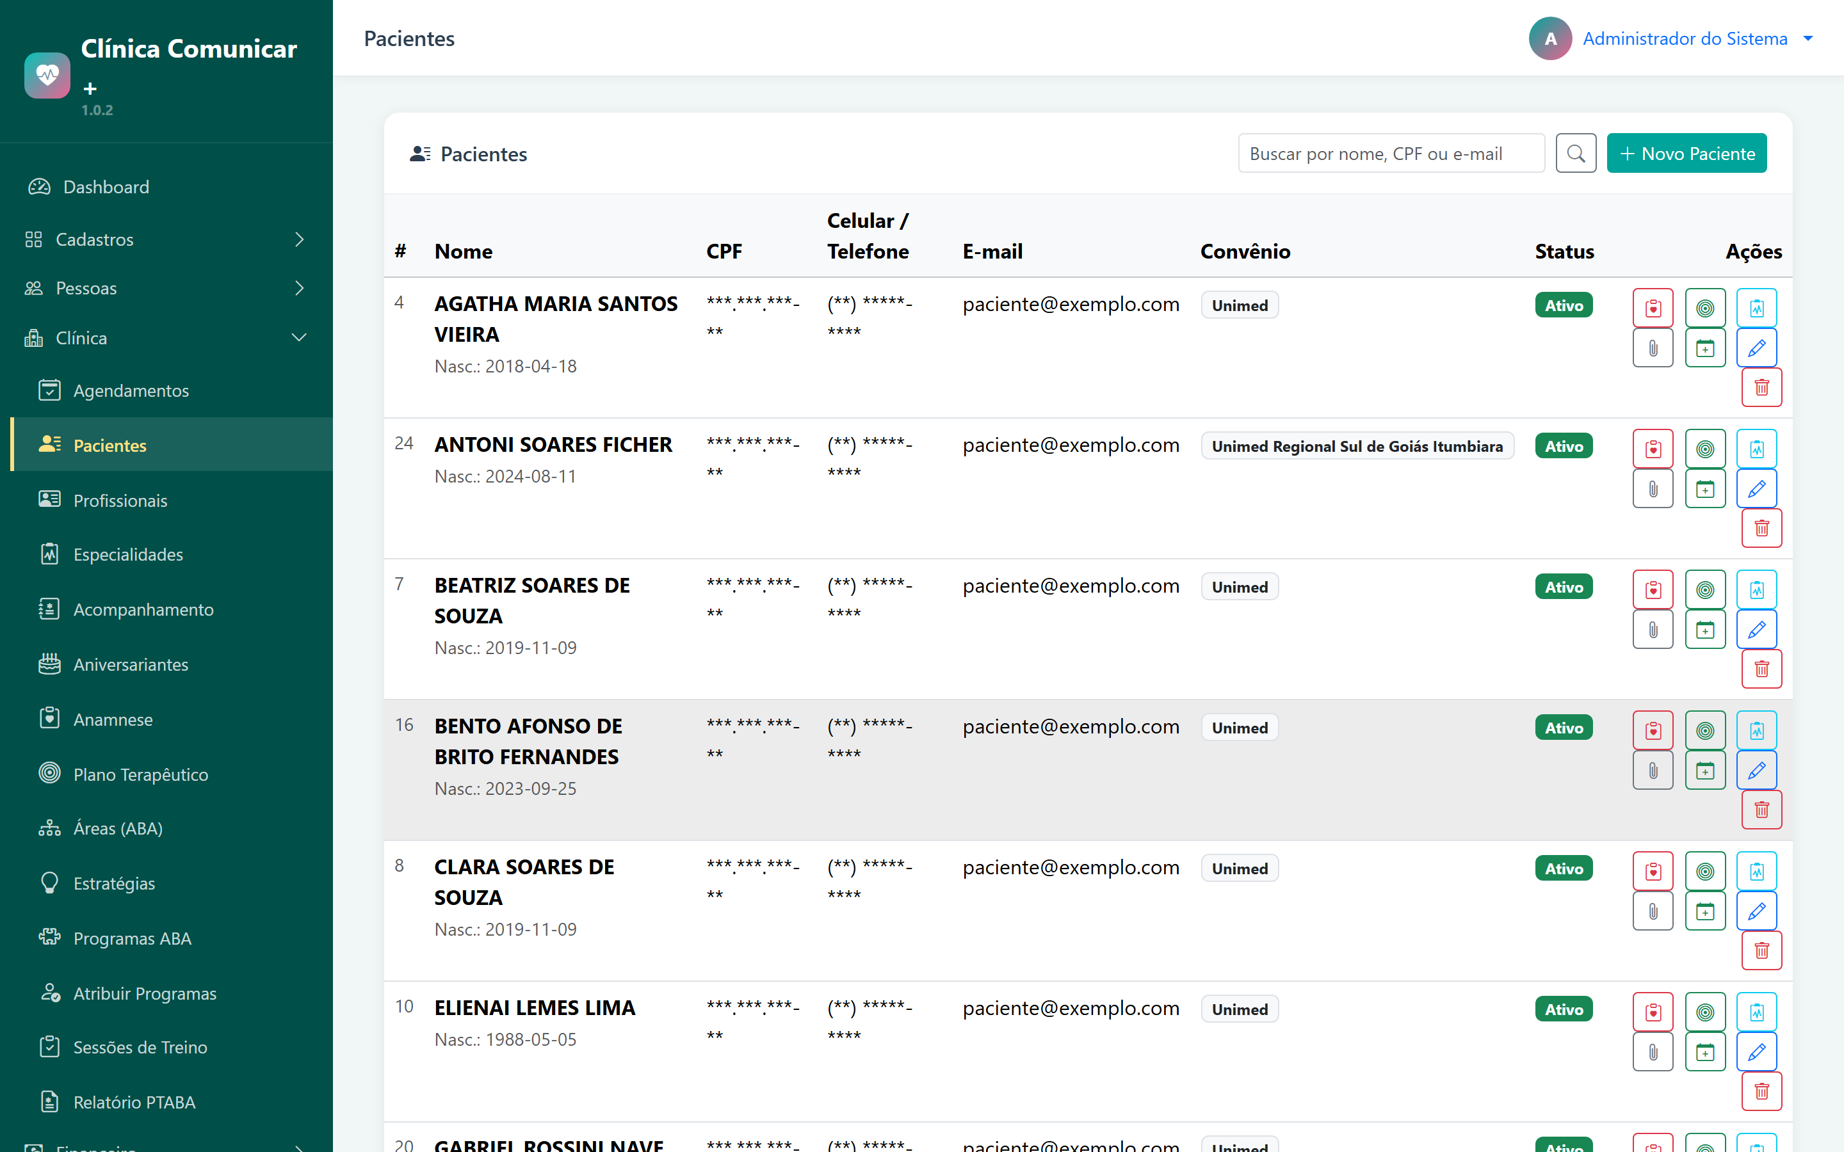Open Atribuir Programas in sidebar
This screenshot has width=1844, height=1152.
tap(172, 993)
